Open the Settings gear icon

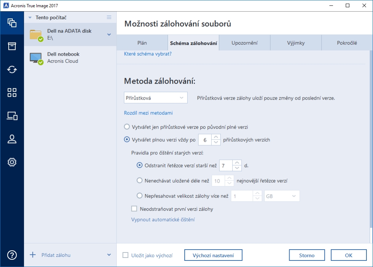tap(12, 162)
